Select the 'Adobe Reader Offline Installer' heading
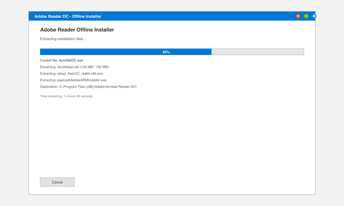 pyautogui.click(x=77, y=30)
